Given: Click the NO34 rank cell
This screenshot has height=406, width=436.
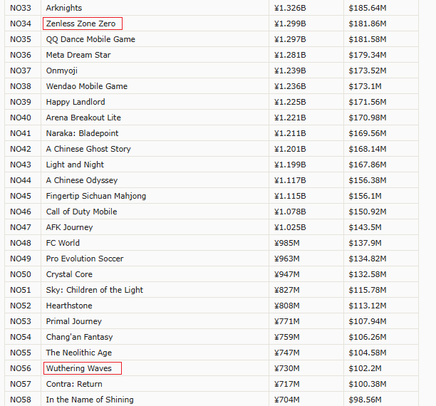Looking at the screenshot, I should tap(21, 24).
